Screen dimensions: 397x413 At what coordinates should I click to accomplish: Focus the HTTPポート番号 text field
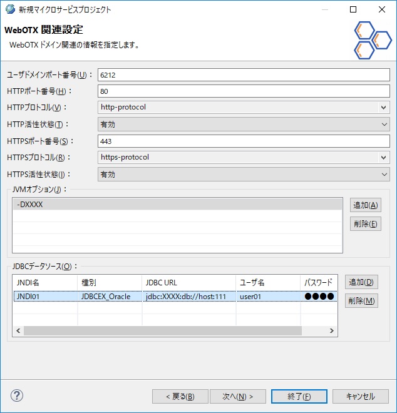pyautogui.click(x=244, y=91)
